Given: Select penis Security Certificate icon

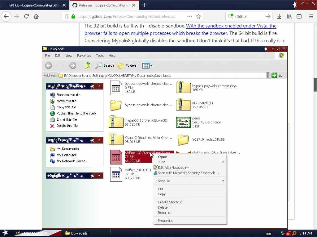Looking at the screenshot, I should [x=183, y=122].
